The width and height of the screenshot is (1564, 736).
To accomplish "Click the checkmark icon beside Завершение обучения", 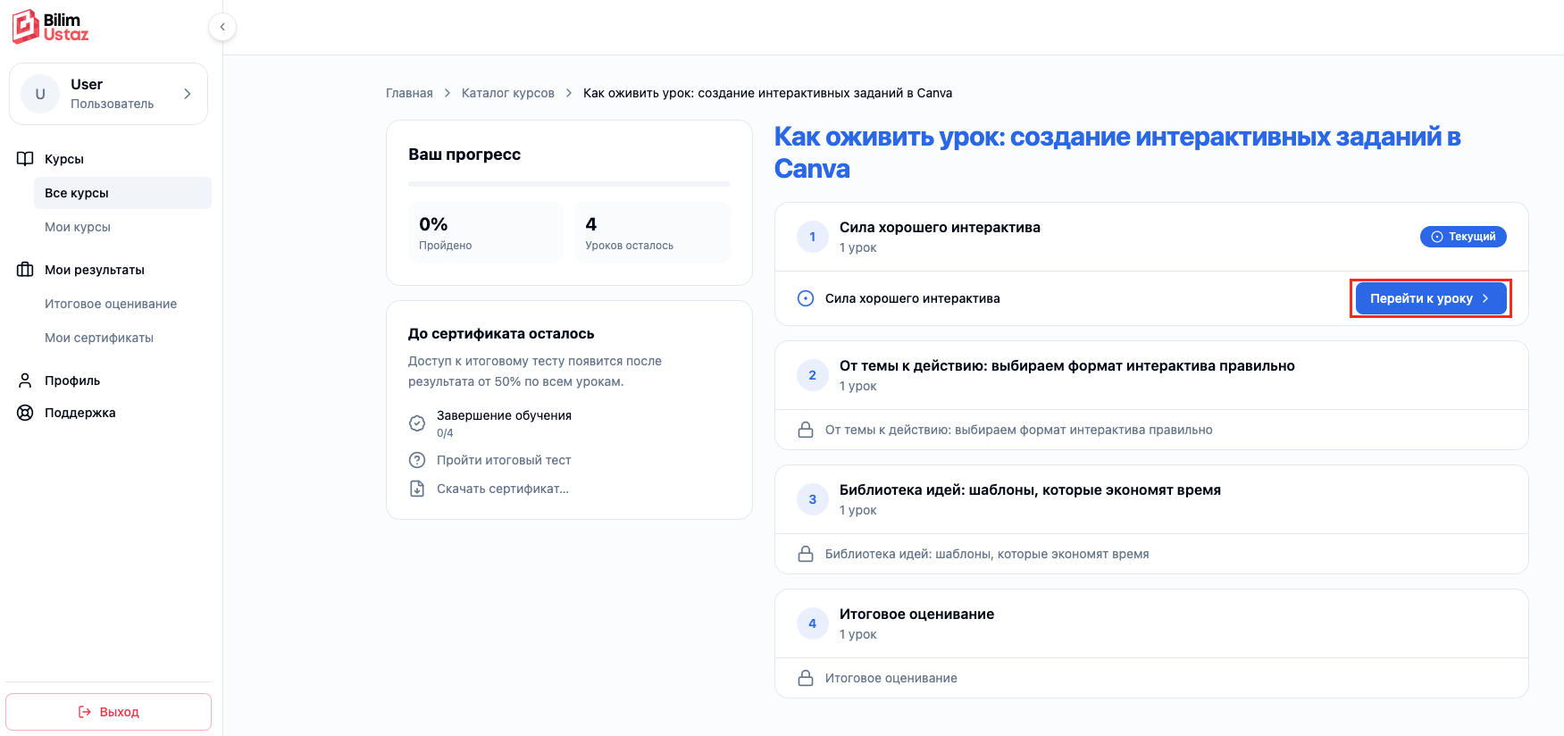I will click(x=417, y=423).
